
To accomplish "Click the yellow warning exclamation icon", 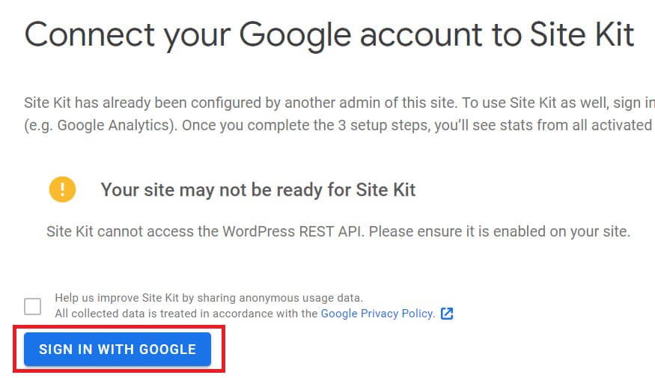I will coord(63,189).
